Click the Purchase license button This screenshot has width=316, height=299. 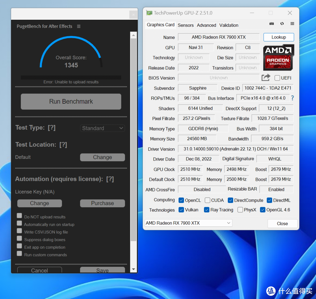click(x=102, y=203)
